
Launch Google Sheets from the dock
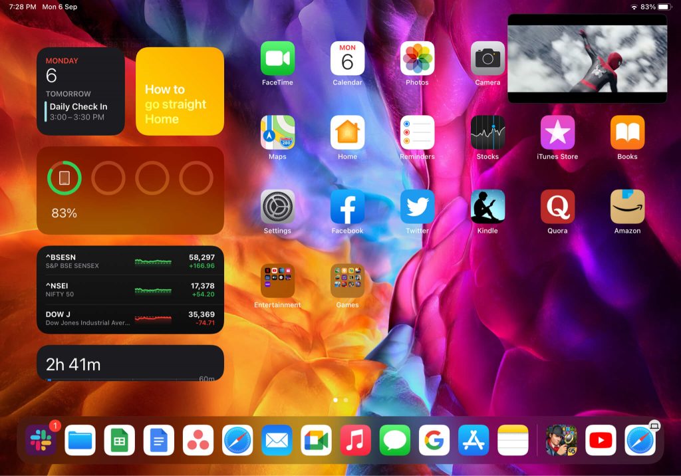[x=120, y=440]
